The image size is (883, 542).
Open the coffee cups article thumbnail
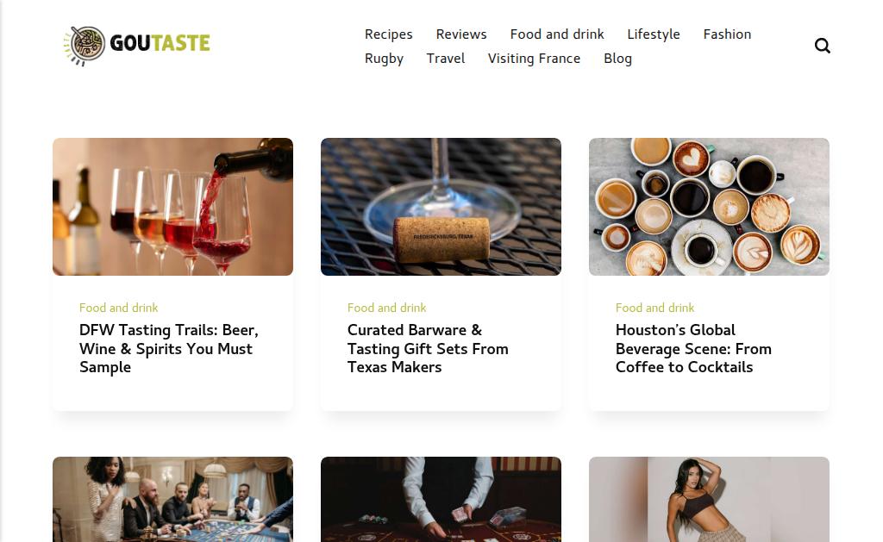click(x=709, y=207)
